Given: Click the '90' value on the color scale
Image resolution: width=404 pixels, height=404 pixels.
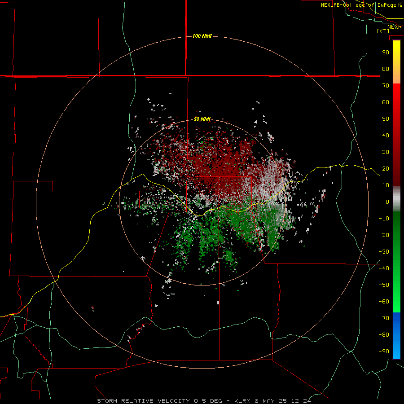Looking at the screenshot, I should pos(386,53).
